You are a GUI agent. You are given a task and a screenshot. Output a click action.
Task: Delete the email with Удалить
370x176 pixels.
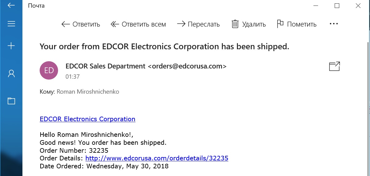248,24
